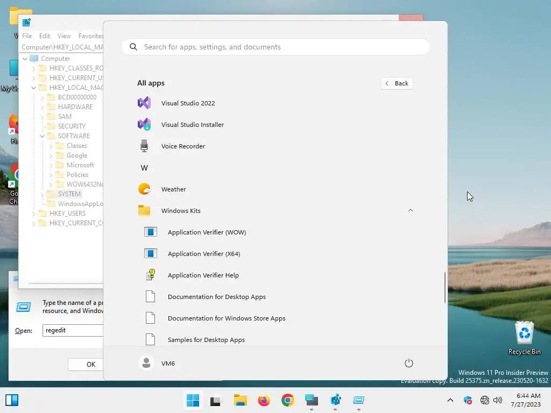Click the VM6 user name
Image resolution: width=551 pixels, height=413 pixels.
(x=168, y=363)
